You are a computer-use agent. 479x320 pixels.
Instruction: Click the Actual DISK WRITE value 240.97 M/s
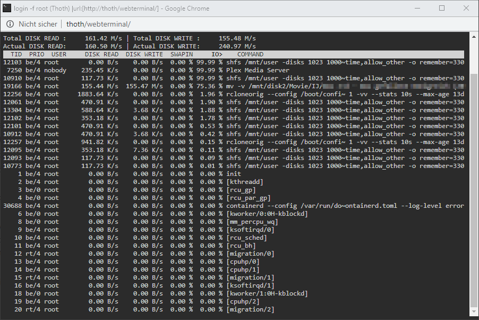click(x=237, y=46)
